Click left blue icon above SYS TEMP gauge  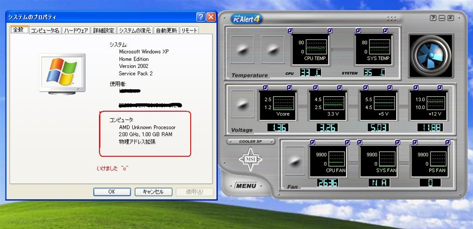point(358,31)
